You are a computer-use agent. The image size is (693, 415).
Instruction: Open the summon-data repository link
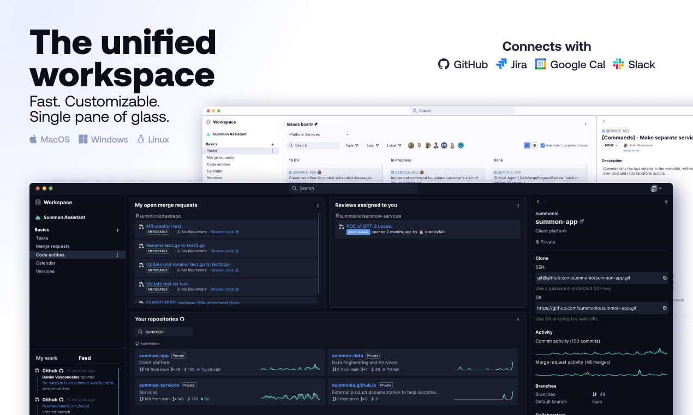point(348,355)
